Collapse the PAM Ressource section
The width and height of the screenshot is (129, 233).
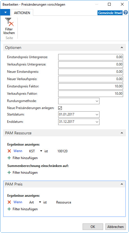(x=122, y=133)
